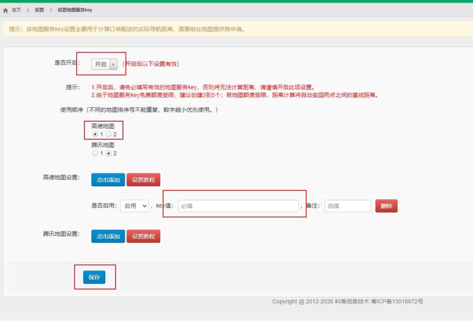Click the dropdown arrow next to 开启
The width and height of the screenshot is (473, 321).
(113, 64)
